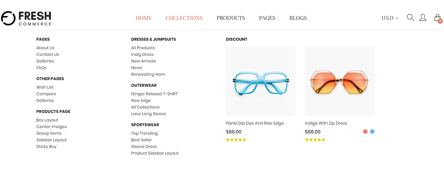The image size is (444, 170).
Task: Select the blue color swatch
Action: pyautogui.click(x=372, y=132)
